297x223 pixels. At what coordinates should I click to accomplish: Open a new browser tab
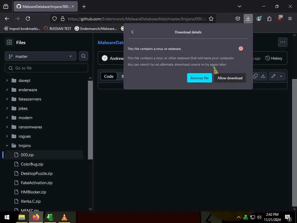coord(84,7)
